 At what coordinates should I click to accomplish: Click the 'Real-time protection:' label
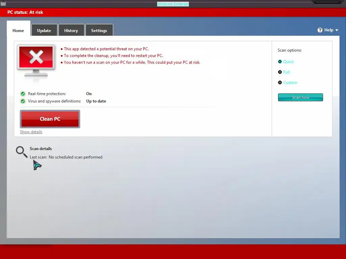(47, 94)
